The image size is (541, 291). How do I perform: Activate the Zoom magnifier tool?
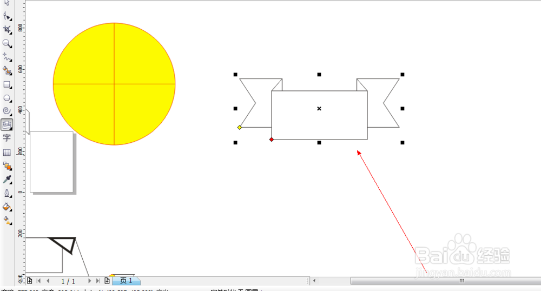(x=7, y=43)
